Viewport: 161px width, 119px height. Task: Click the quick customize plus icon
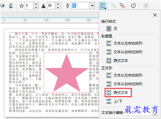click(146, 6)
